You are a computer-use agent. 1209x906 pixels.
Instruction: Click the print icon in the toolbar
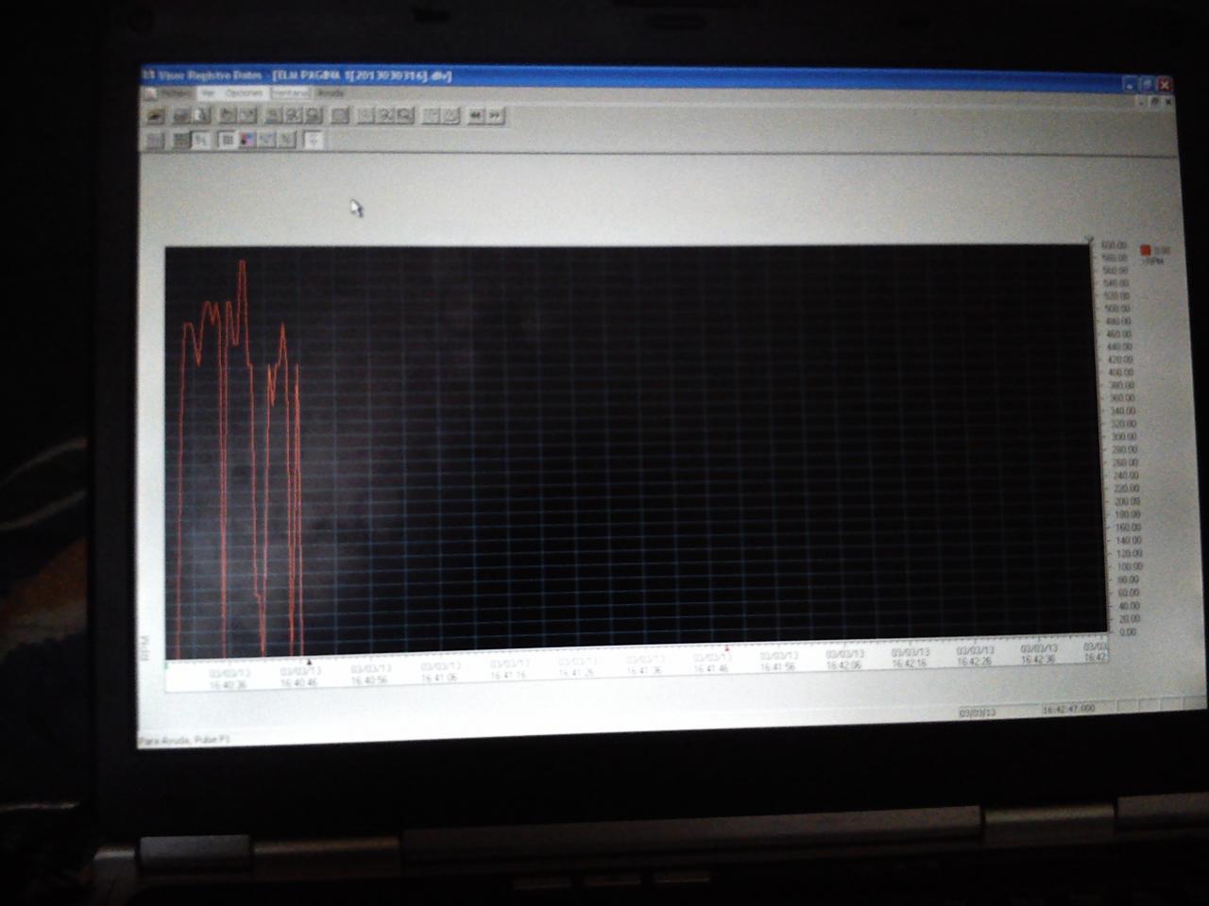(x=179, y=115)
